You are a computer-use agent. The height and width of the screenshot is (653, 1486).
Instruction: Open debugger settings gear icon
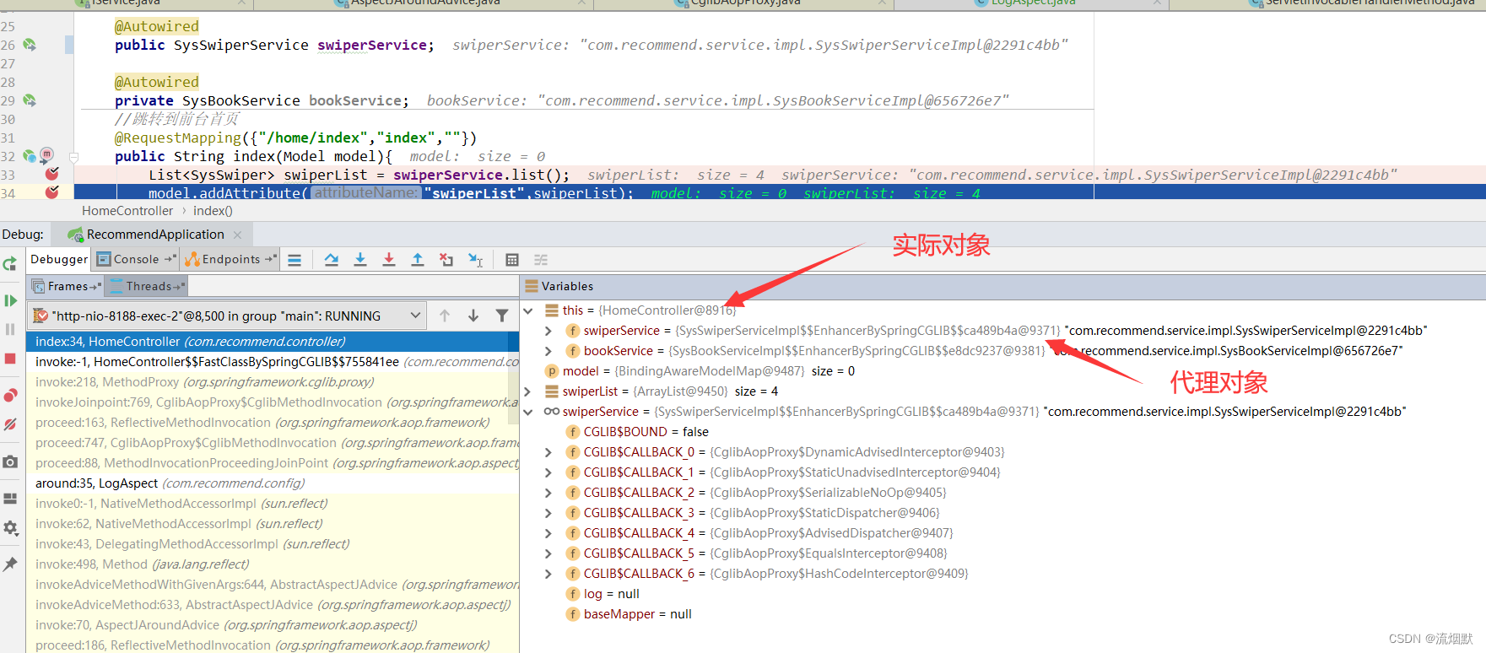click(x=10, y=527)
